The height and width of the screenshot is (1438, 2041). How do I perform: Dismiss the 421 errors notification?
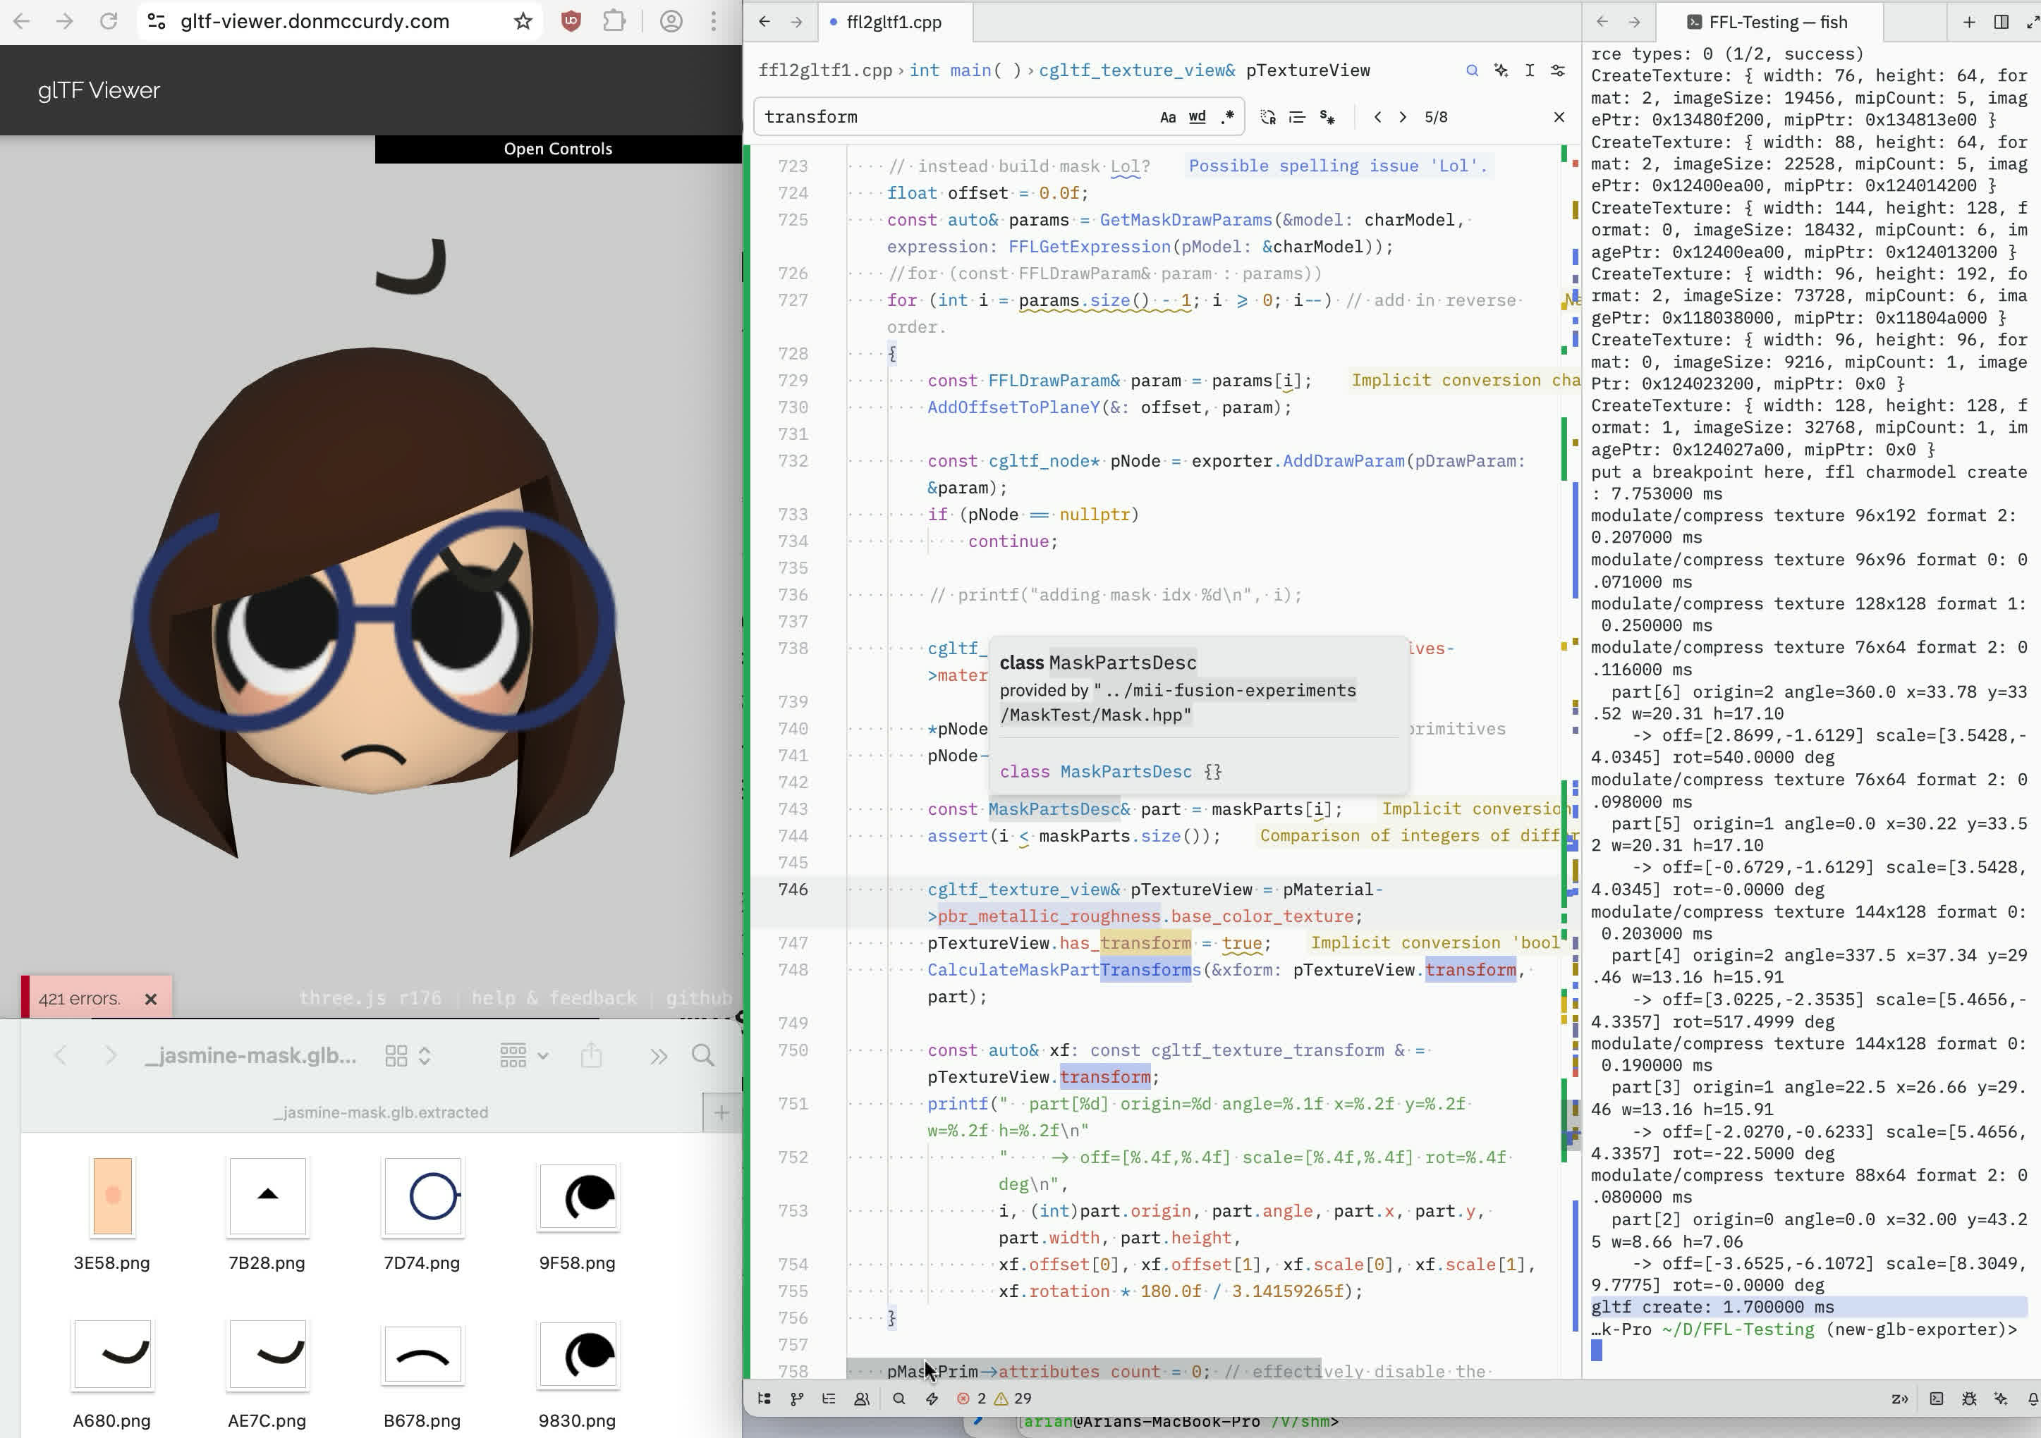151,999
